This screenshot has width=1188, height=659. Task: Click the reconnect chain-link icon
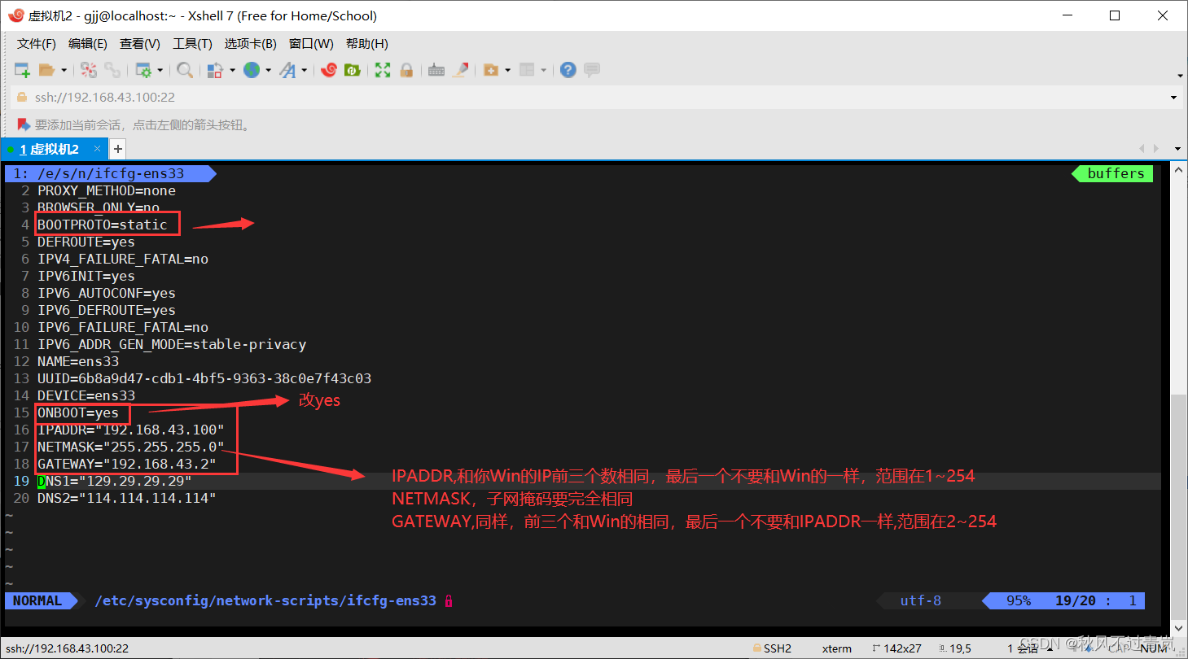[x=112, y=70]
